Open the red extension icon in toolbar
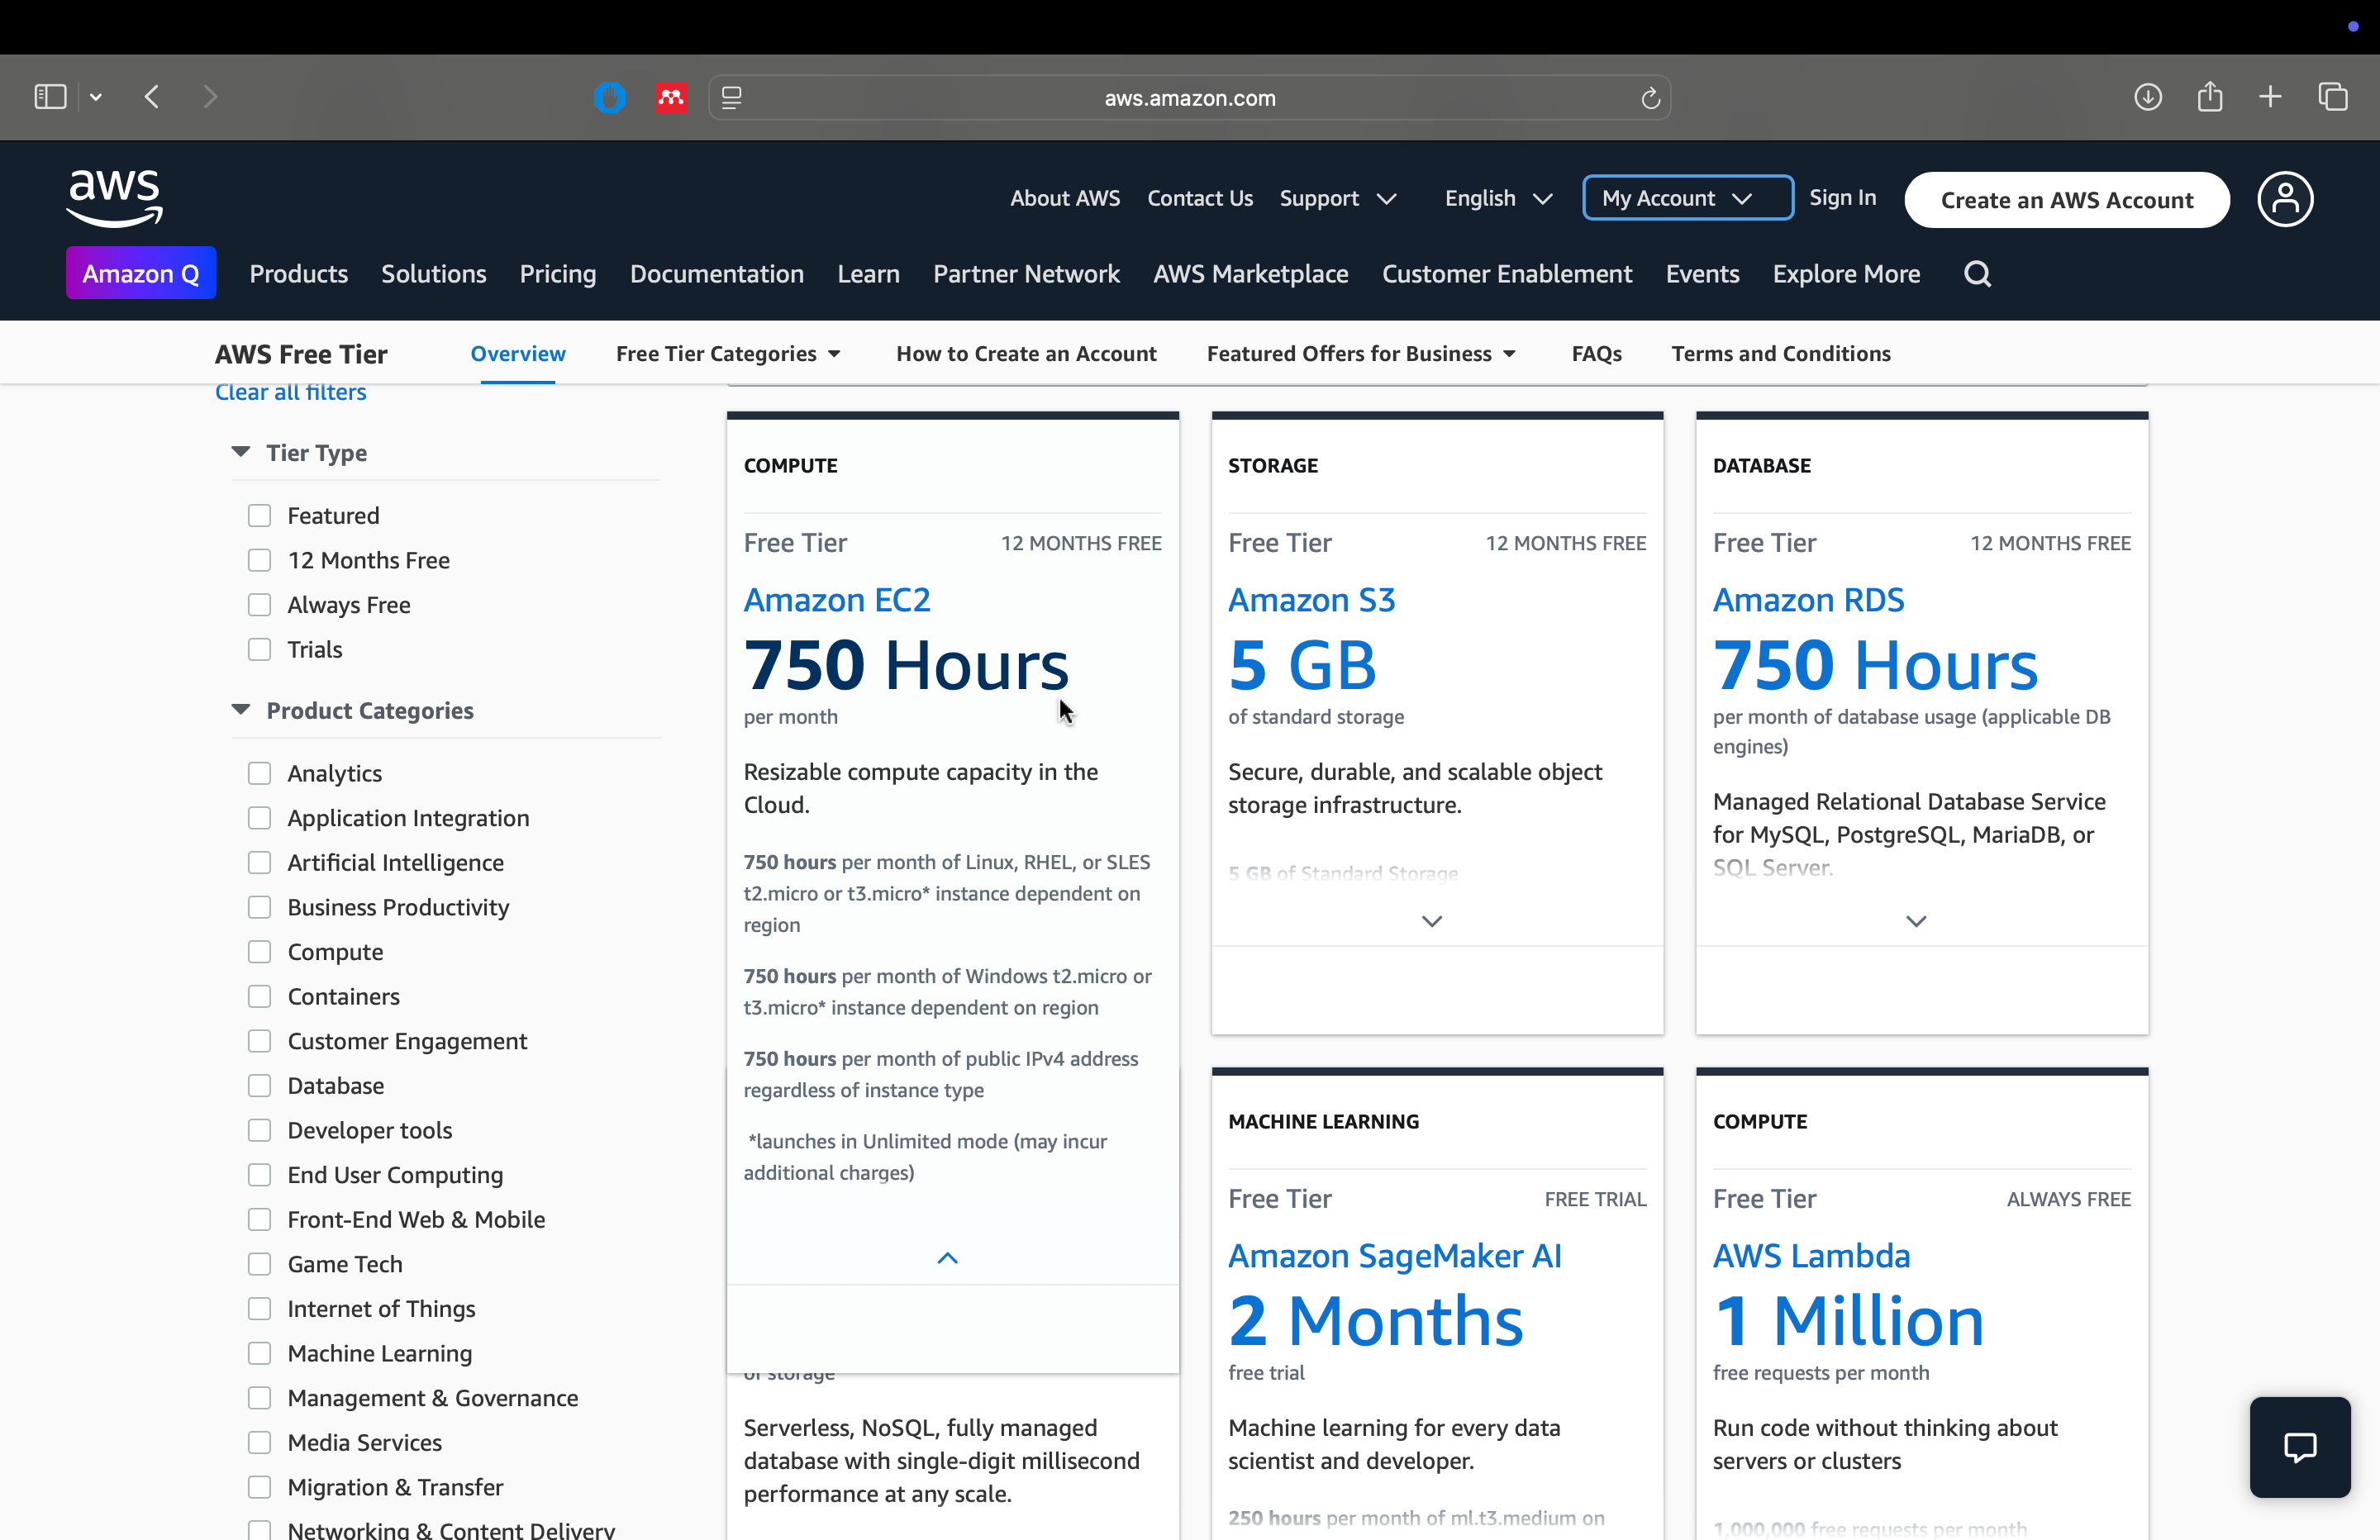Screen dimensions: 2380x1540 point(671,97)
